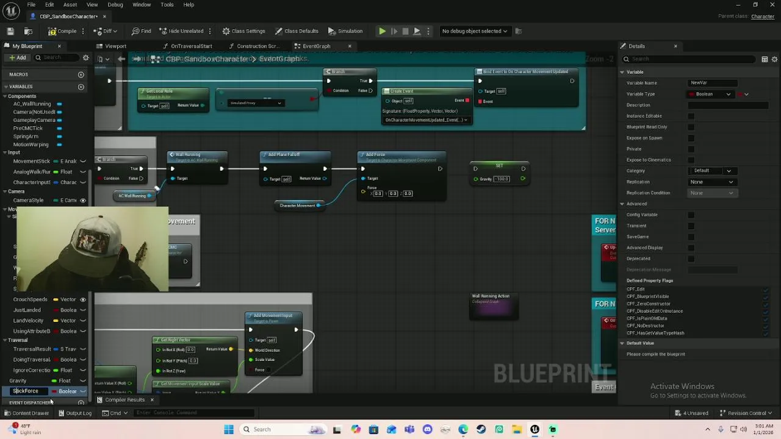Toggle visibility eye for MovementStick variable
This screenshot has width=781, height=439.
(x=83, y=162)
